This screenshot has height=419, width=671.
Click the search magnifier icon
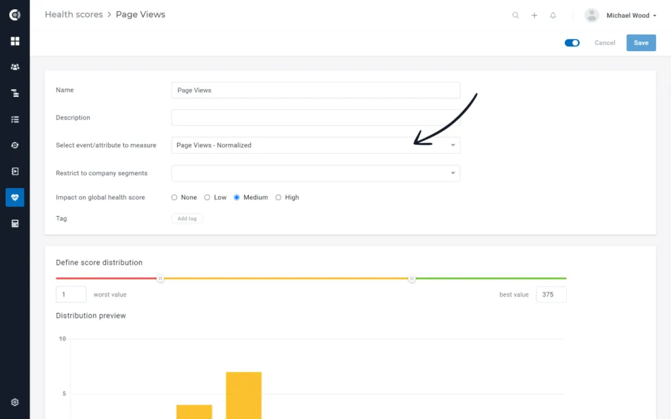click(516, 16)
